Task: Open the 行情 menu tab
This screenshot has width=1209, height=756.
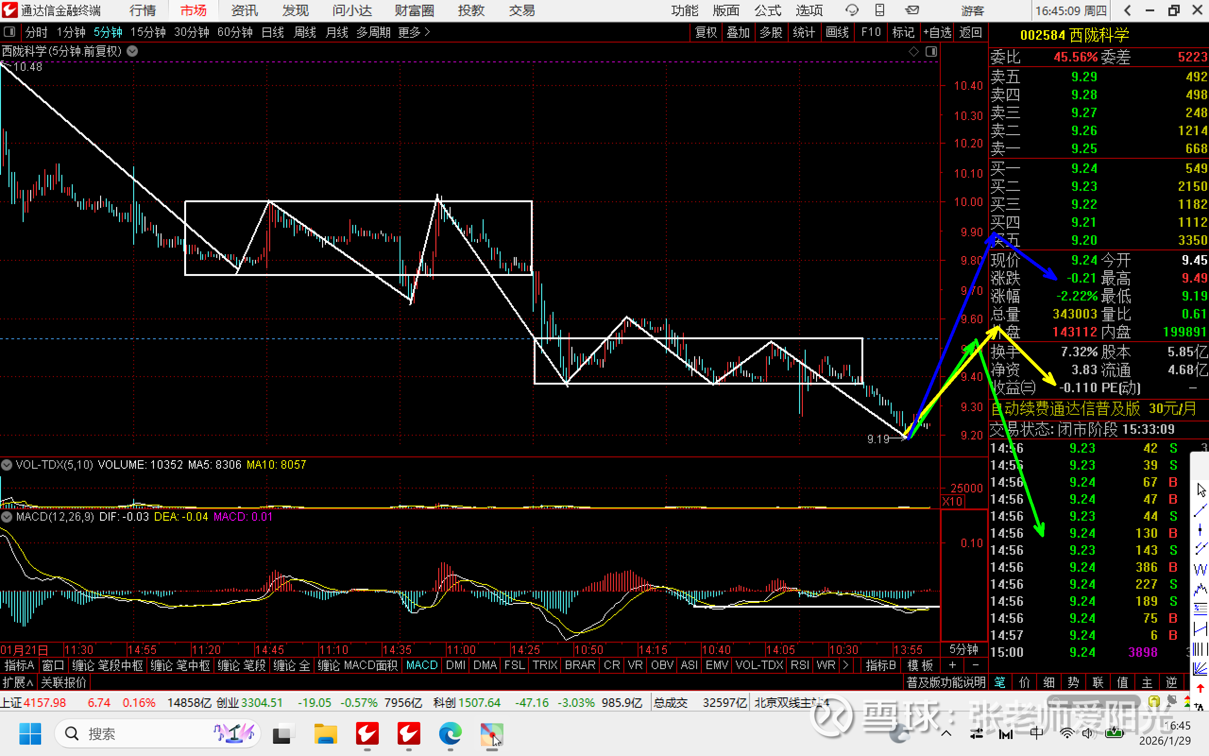Action: click(x=142, y=10)
